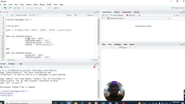This screenshot has height=104, width=185.
Task: Open the Jobs tab
Action: pyautogui.click(x=21, y=64)
